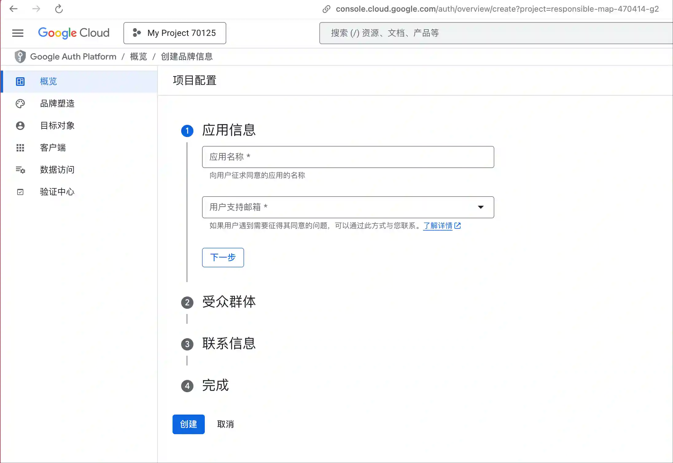Open 数据访问 via its list icon
673x463 pixels.
coord(20,170)
